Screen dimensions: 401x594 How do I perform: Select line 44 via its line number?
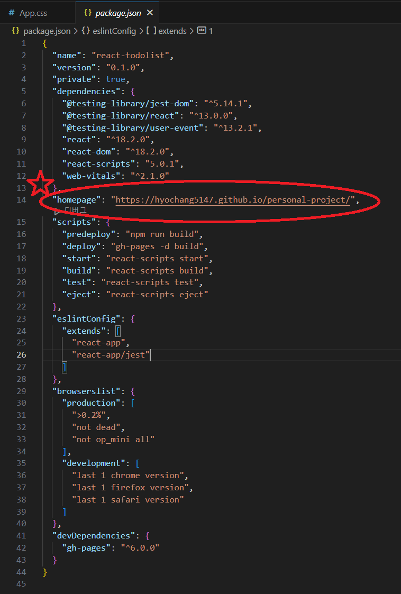[22, 572]
